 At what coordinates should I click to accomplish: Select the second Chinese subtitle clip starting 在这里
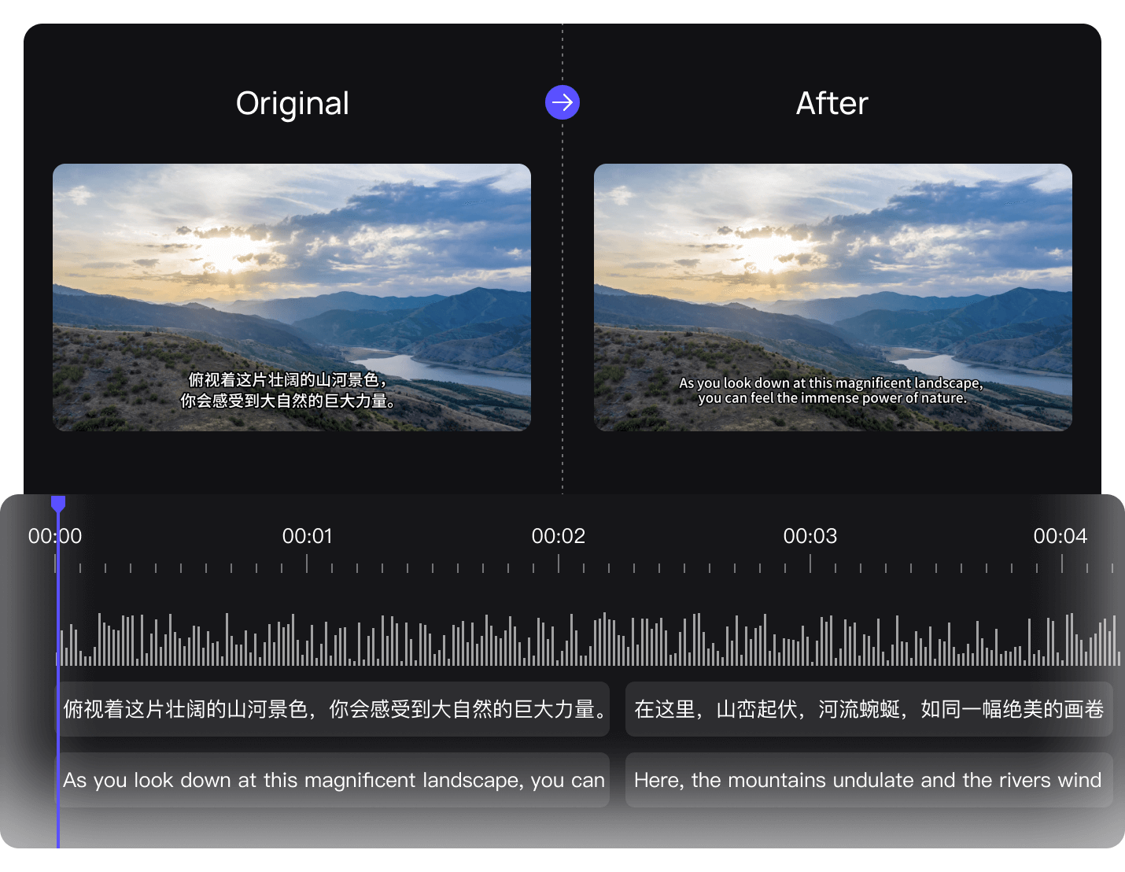869,709
